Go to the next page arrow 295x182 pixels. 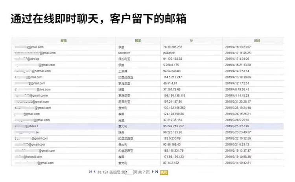153,172
